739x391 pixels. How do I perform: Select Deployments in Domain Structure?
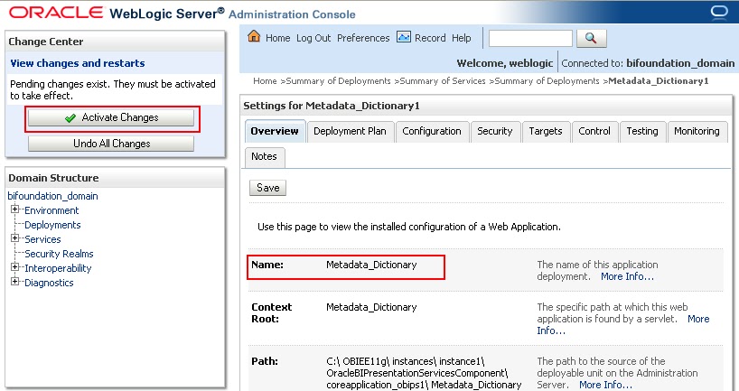click(52, 225)
